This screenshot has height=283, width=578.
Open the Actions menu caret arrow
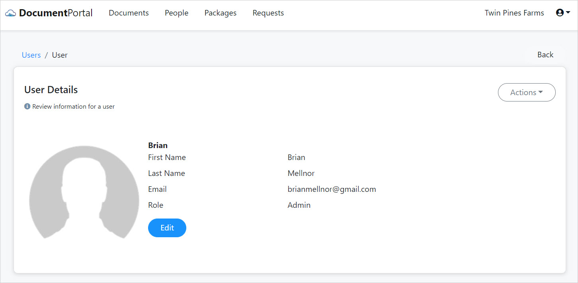pos(540,92)
